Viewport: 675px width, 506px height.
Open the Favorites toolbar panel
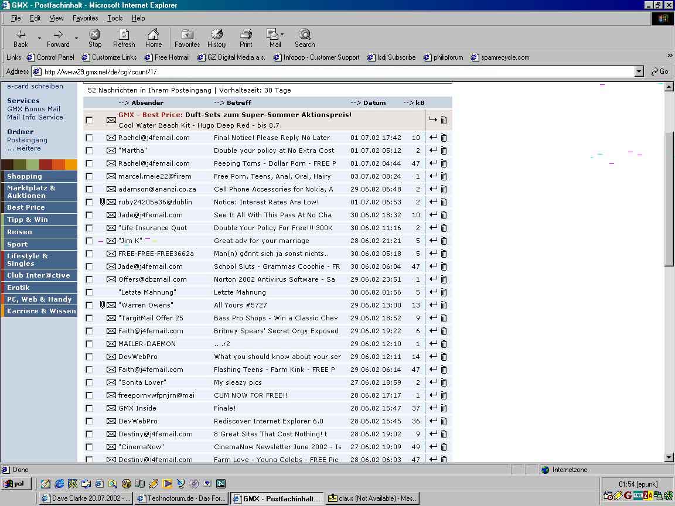(187, 38)
